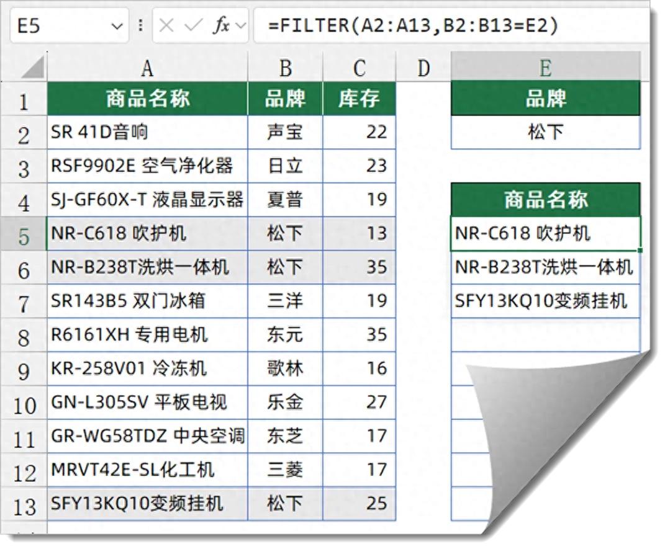Click cell GN-L305SV 平板电视
This screenshot has width=665, height=549.
[147, 403]
